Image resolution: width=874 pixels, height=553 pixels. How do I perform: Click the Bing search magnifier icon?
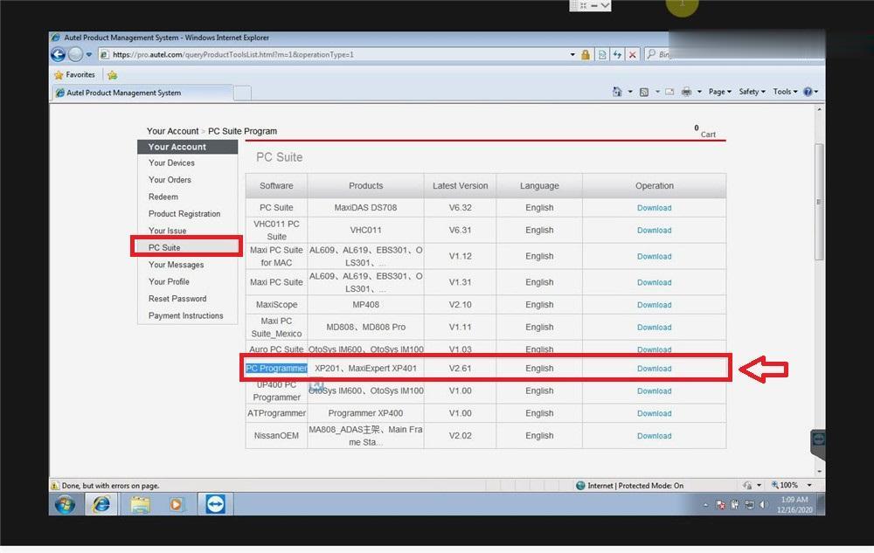[x=651, y=54]
